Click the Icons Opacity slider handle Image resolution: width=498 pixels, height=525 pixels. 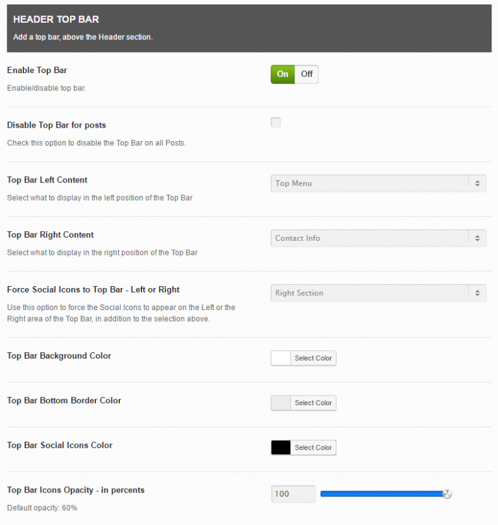pos(447,493)
